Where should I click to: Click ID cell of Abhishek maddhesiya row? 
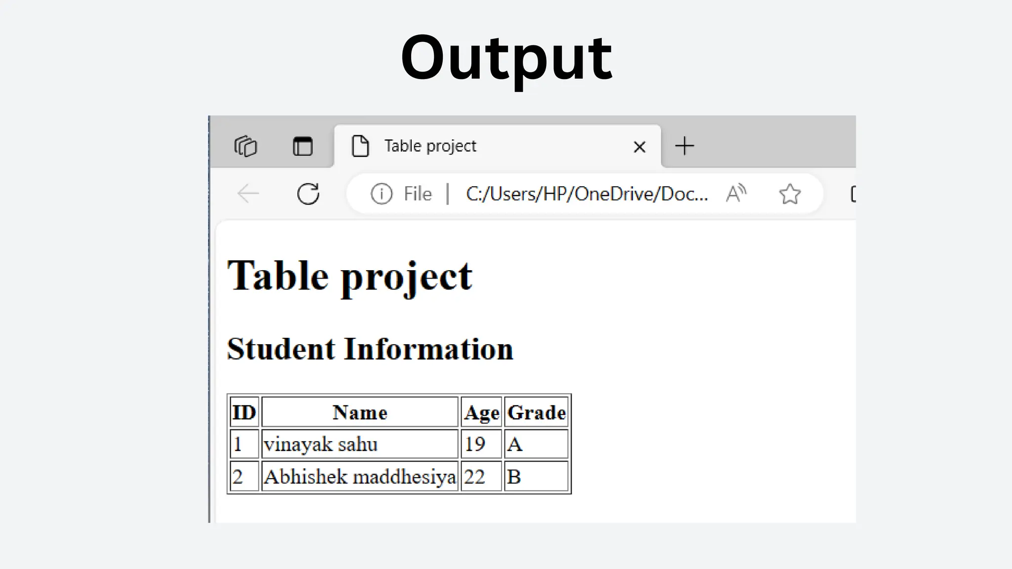click(244, 476)
